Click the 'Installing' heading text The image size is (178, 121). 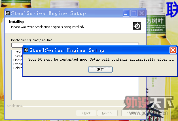tap(16, 22)
